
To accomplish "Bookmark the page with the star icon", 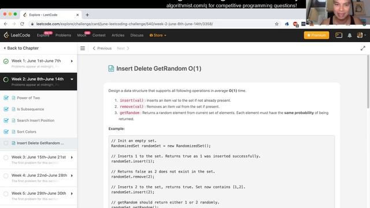I will pos(276,24).
